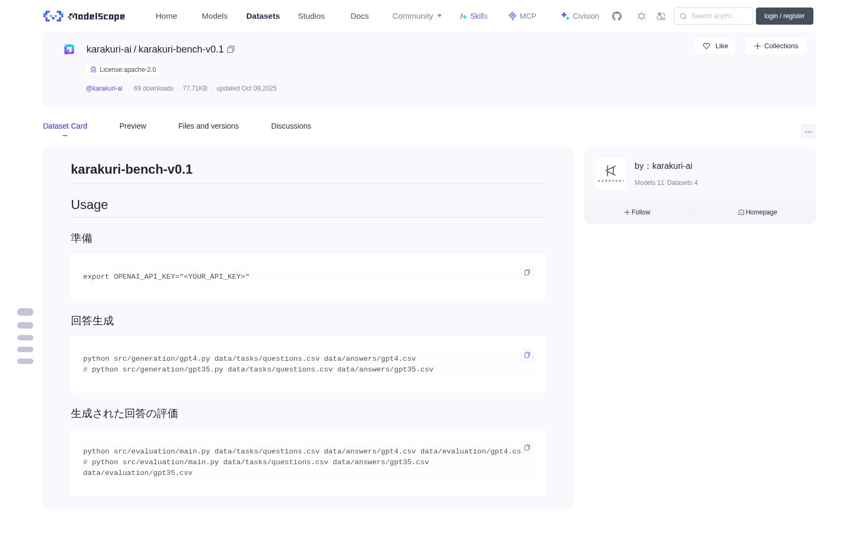859x536 pixels.
Task: Copy the evaluation main.py code block
Action: [527, 448]
